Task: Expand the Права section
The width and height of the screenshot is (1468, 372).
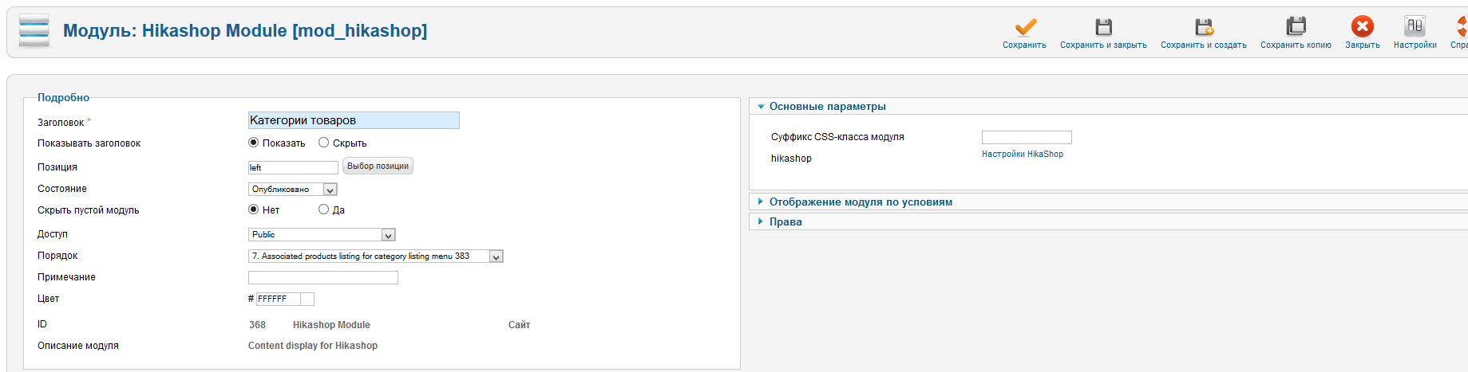Action: tap(785, 222)
